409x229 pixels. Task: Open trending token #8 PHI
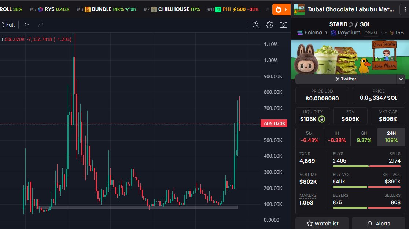pyautogui.click(x=233, y=9)
